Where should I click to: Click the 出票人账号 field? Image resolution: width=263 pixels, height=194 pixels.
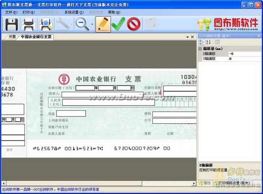tap(180, 94)
